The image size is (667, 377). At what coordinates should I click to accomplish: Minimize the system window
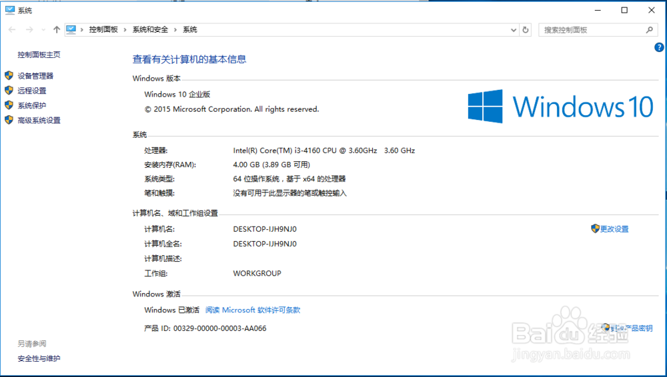point(598,10)
